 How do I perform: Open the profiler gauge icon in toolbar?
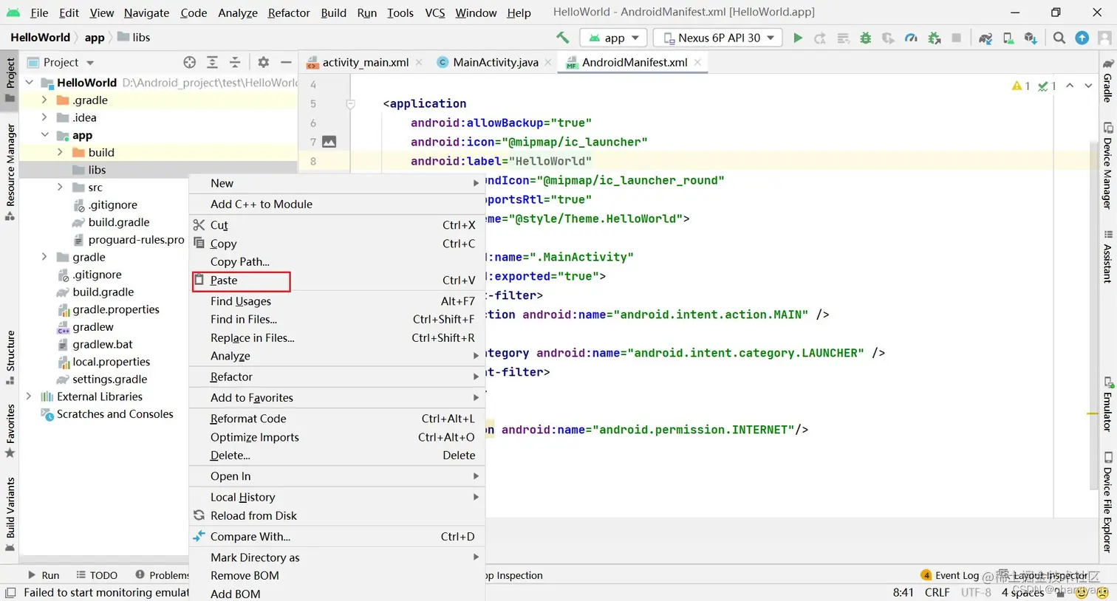(911, 38)
